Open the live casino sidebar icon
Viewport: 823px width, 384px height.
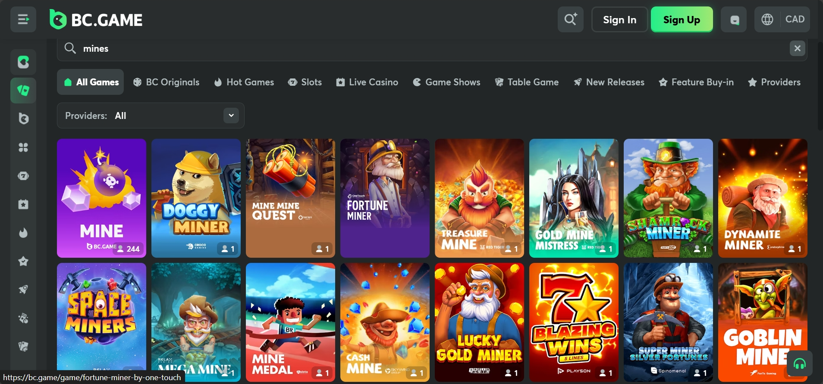(x=23, y=204)
